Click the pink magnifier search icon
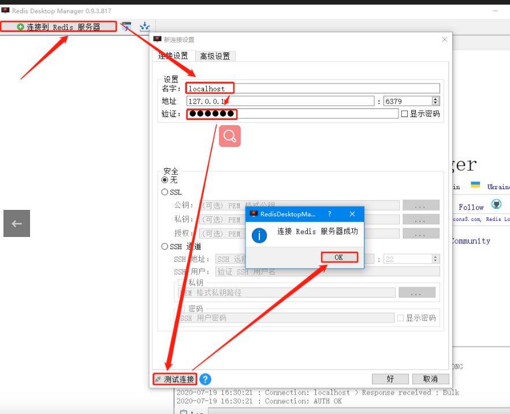 coord(230,136)
